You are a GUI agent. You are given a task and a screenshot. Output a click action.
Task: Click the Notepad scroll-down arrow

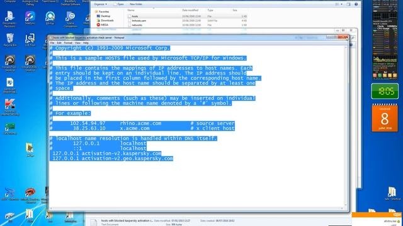pos(346,205)
